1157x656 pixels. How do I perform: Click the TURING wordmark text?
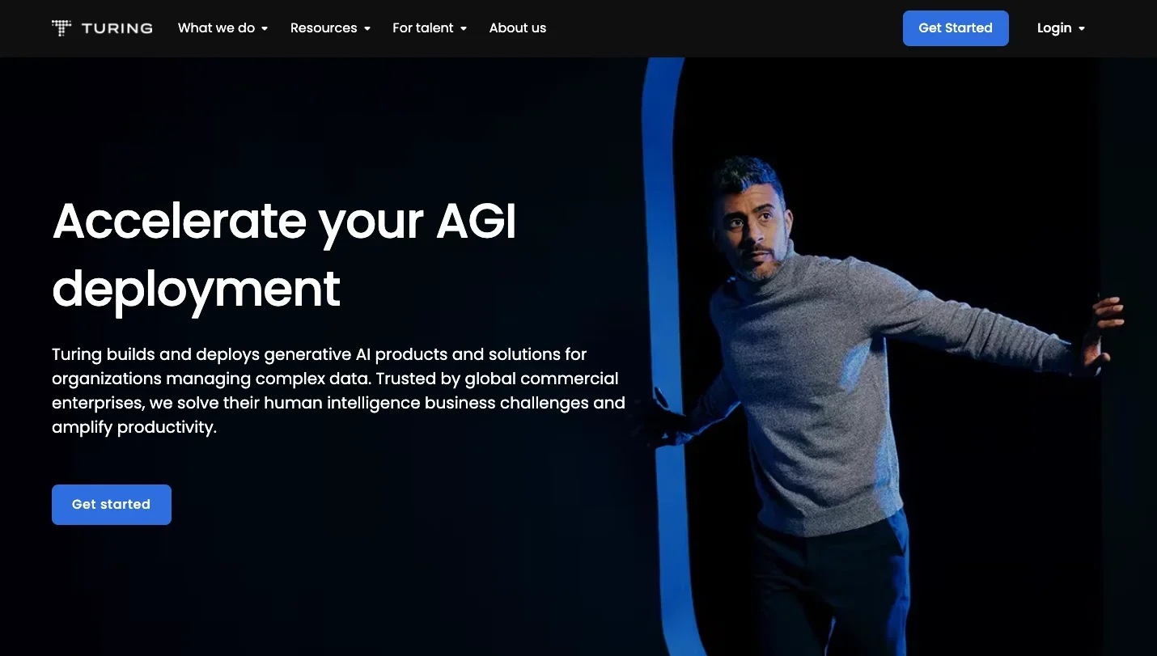point(117,28)
